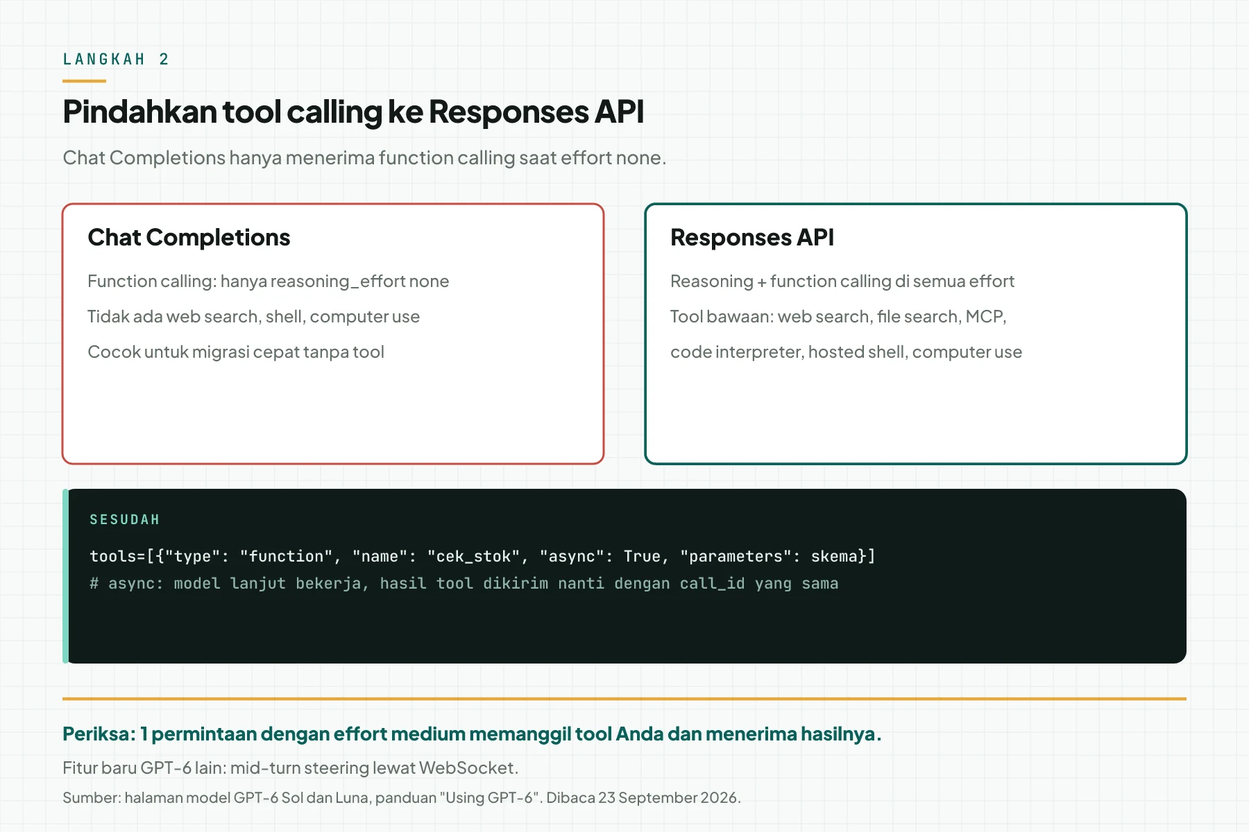Viewport: 1249px width, 832px height.
Task: Click the 'SESUDAH' code block label
Action: pyautogui.click(x=125, y=519)
